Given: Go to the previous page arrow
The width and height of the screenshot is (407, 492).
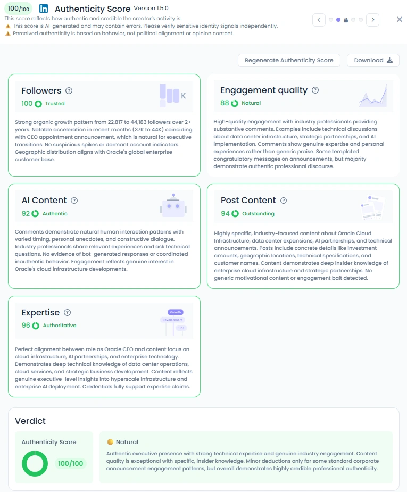Looking at the screenshot, I should tap(319, 20).
